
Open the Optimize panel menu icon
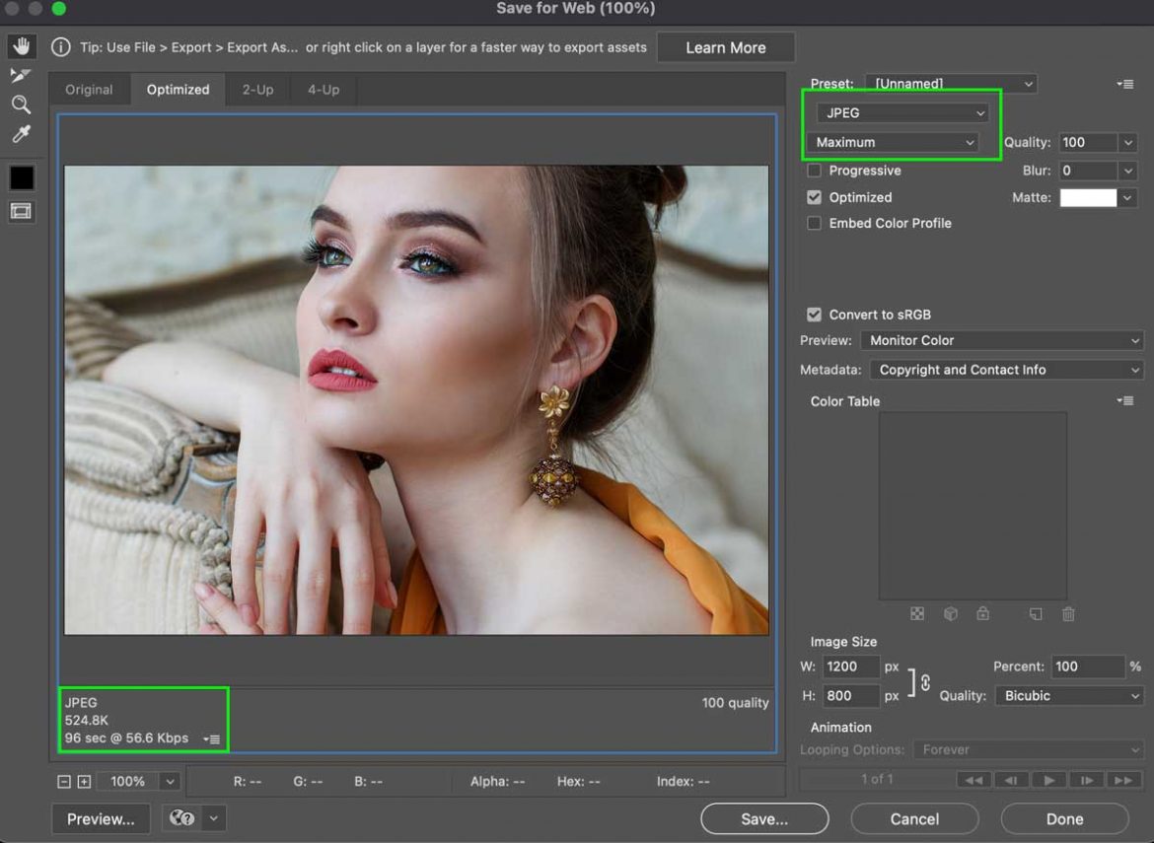(1124, 85)
